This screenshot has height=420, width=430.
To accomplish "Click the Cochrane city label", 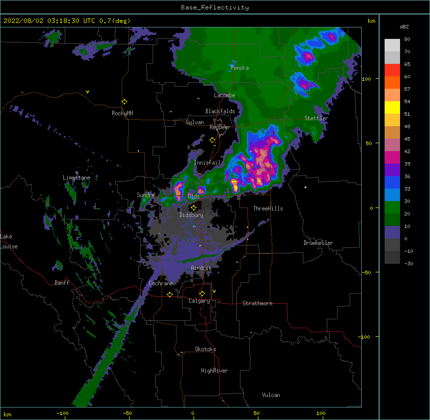I will coord(161,283).
